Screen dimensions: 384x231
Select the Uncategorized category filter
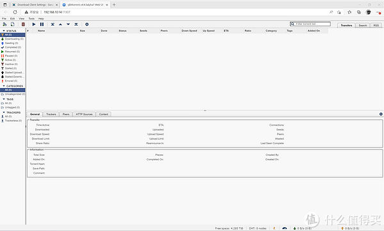click(x=13, y=94)
